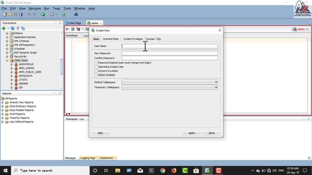312x175 pixels.
Task: Open Microsoft Store from the taskbar
Action: [196, 171]
